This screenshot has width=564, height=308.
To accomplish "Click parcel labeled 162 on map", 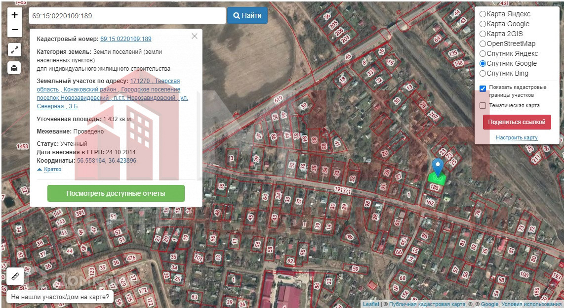I will point(430,202).
